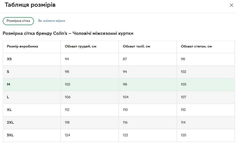Image resolution: width=237 pixels, height=143 pixels.
Task: Click the Обхват талії column header
Action: click(136, 47)
